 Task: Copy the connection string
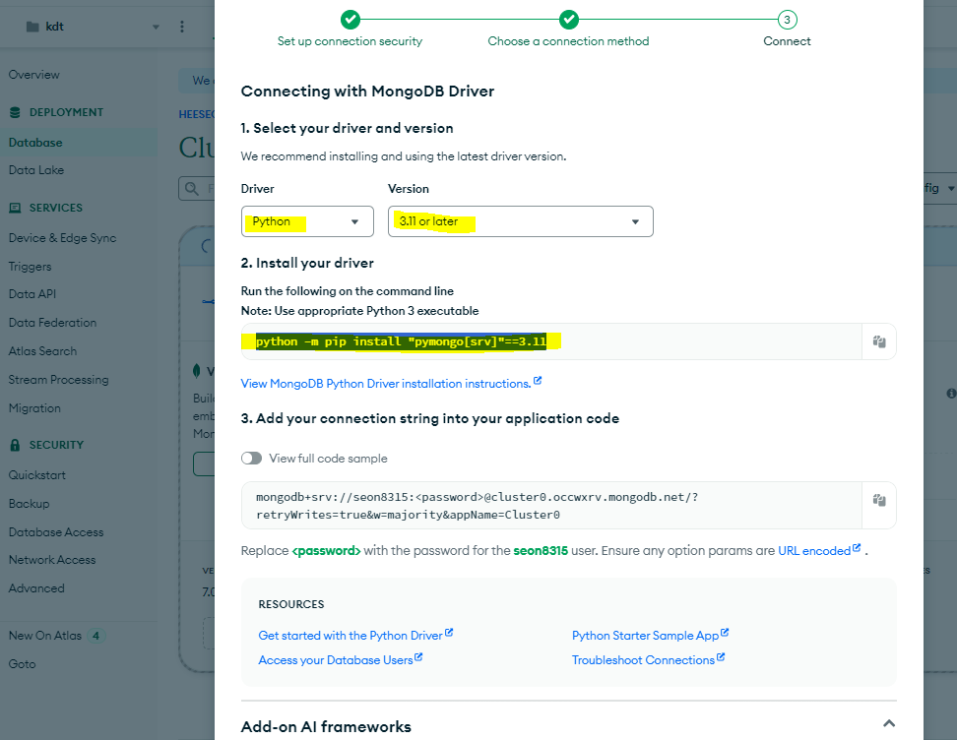(879, 500)
